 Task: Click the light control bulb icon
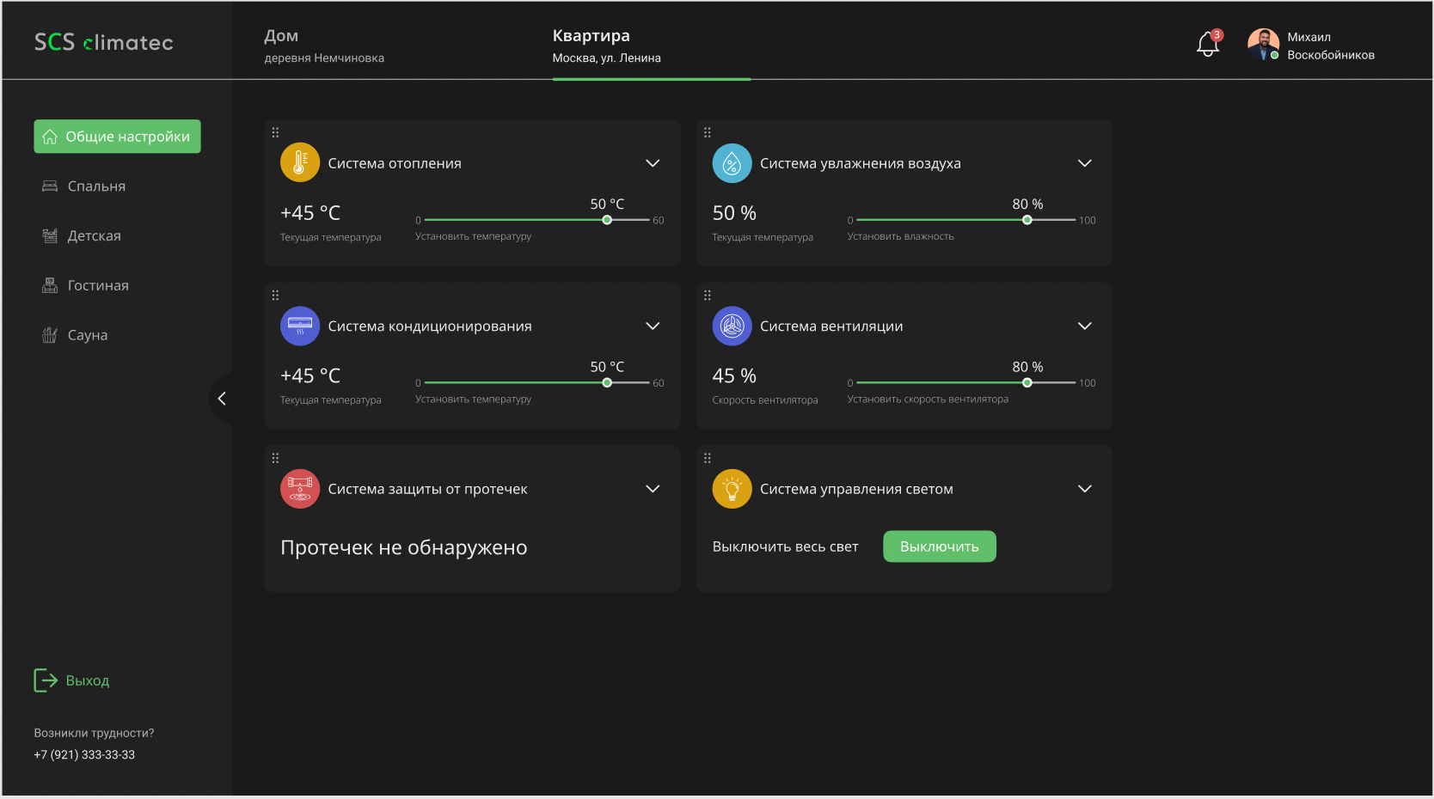click(x=732, y=489)
